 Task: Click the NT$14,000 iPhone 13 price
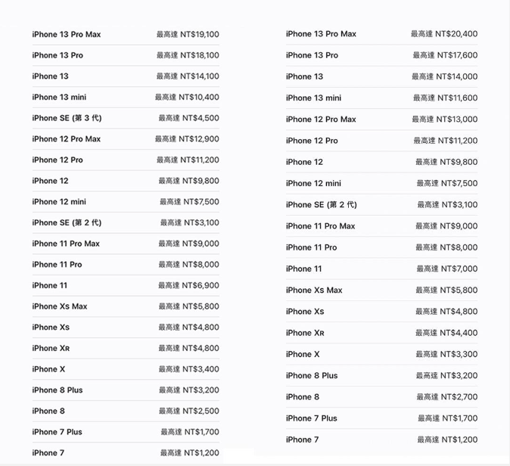[x=445, y=76]
